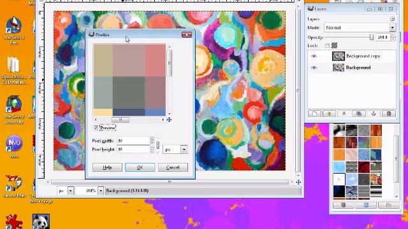Anchor the floating layer
Screen dimensions: 408x229
[x=374, y=114]
